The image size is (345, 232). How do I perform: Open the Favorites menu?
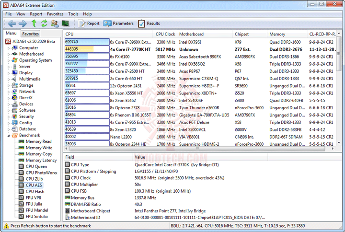(55, 14)
